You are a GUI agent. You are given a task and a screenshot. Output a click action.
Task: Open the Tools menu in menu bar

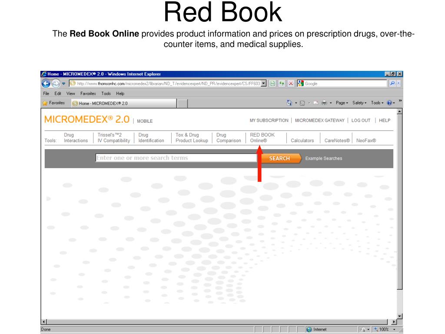(106, 94)
